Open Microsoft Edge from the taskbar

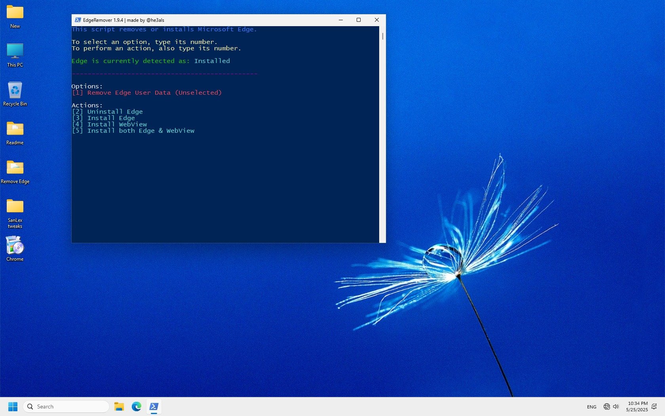pos(137,406)
